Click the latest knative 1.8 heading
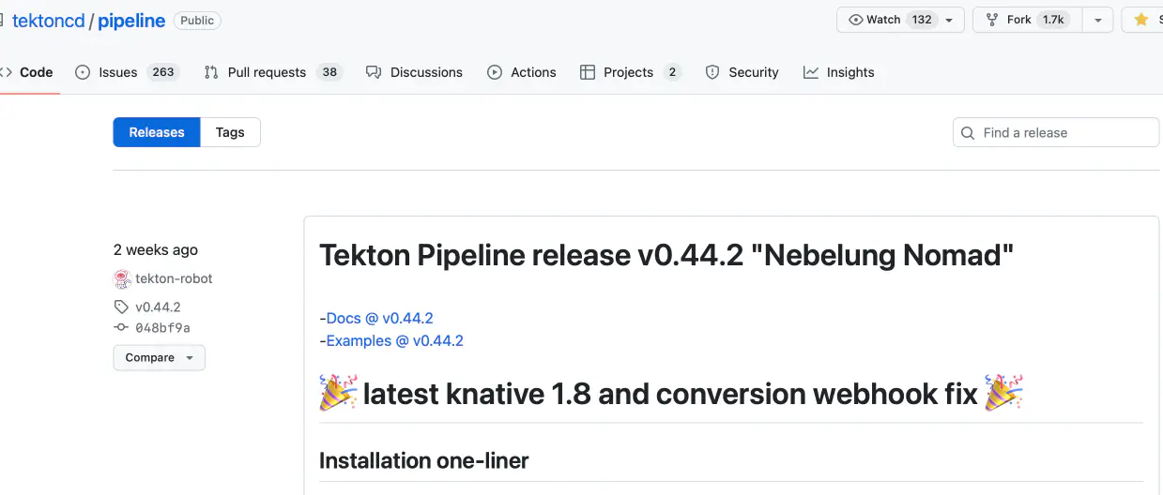This screenshot has height=495, width=1163. [670, 394]
